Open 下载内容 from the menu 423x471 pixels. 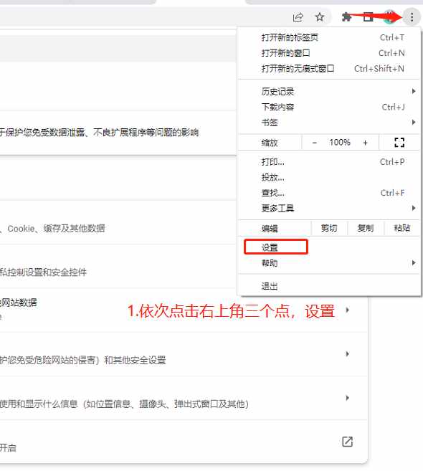[x=330, y=107]
